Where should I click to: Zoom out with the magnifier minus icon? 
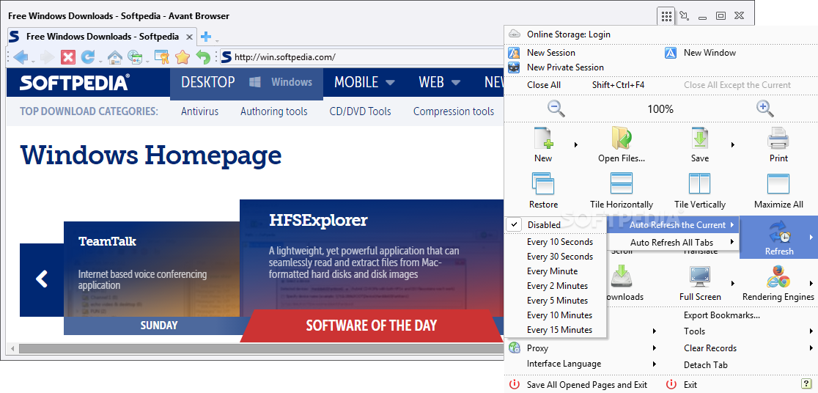point(556,109)
